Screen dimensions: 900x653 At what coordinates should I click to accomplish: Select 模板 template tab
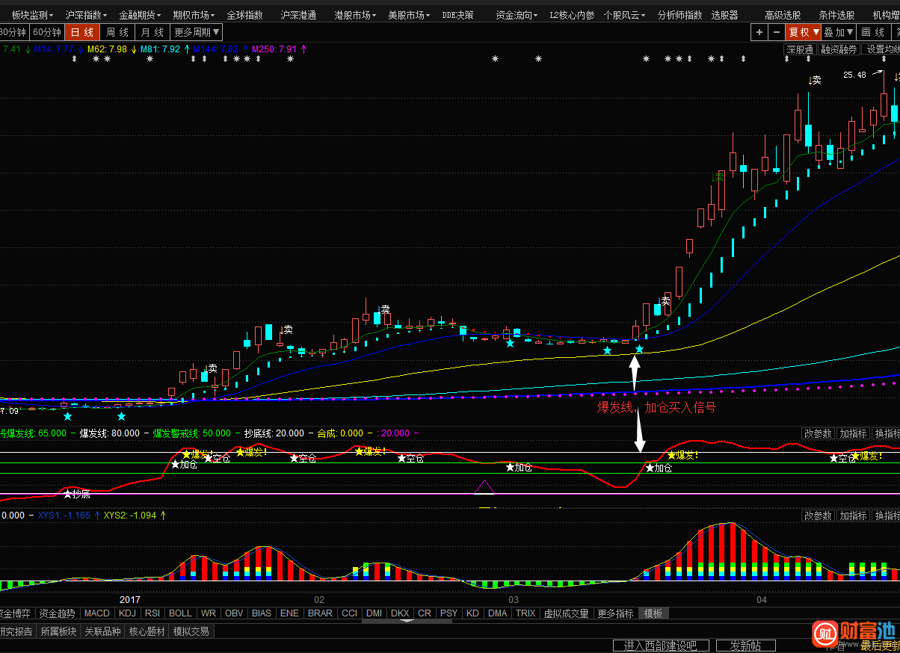pos(653,613)
